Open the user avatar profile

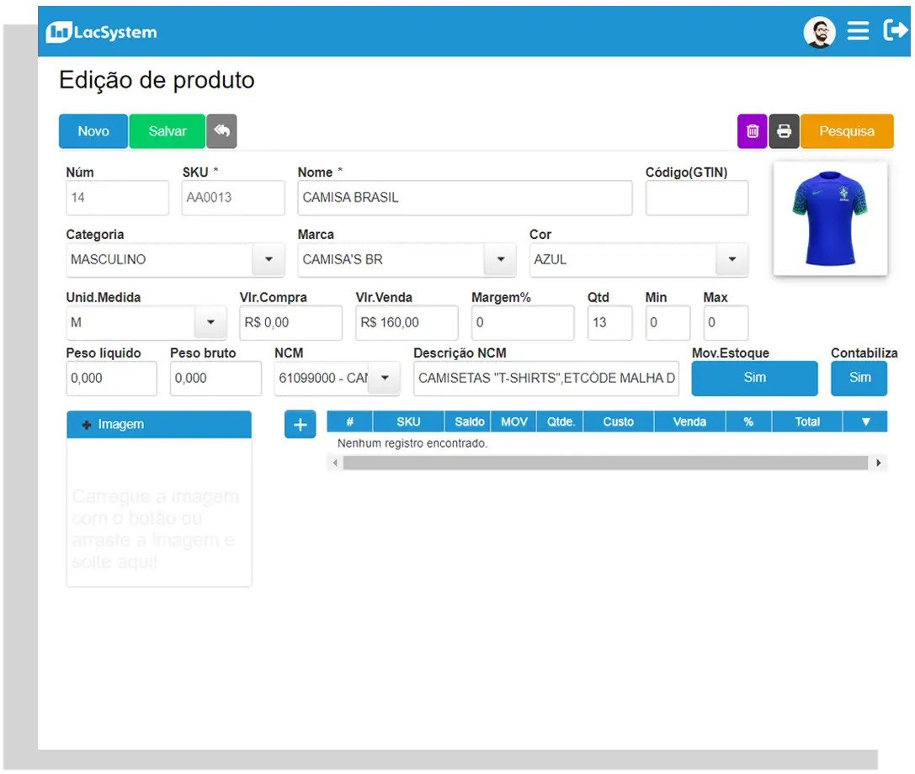(x=819, y=32)
